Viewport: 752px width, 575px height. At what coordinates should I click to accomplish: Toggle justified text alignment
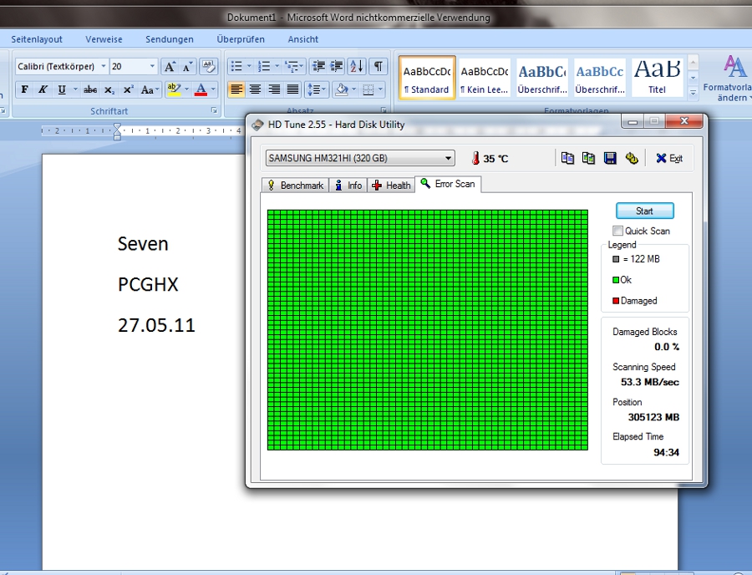[293, 89]
